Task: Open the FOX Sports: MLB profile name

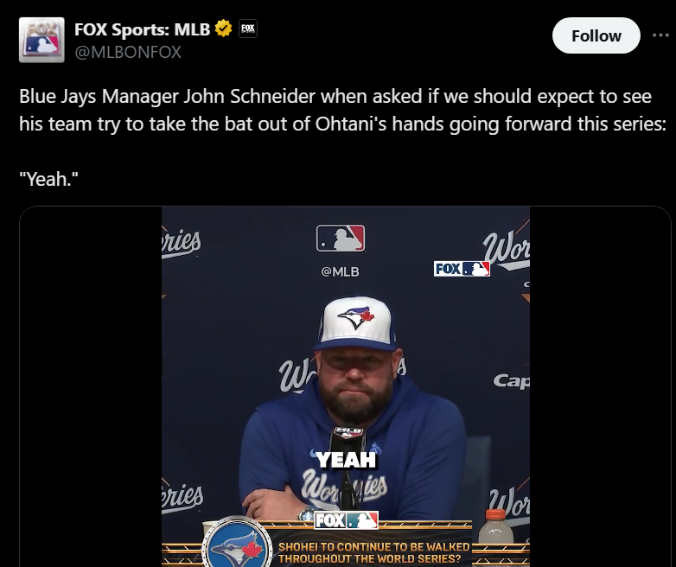Action: coord(143,29)
